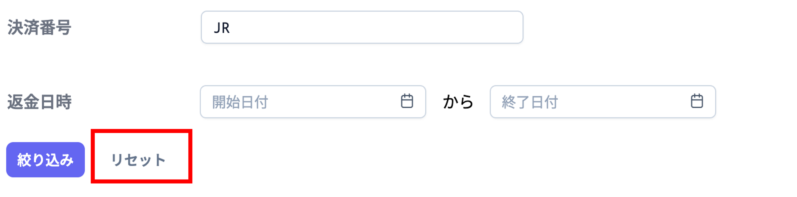Select the 開始日付 placeholder text

tap(240, 102)
